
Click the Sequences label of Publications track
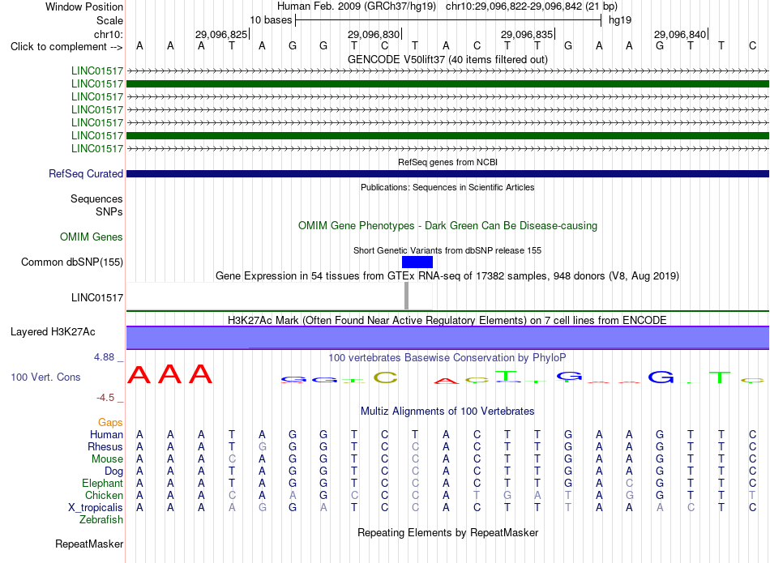[96, 198]
